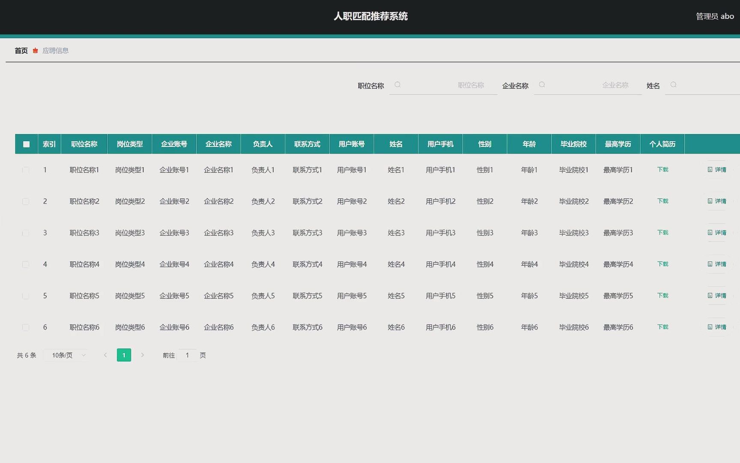
Task: Go to next page arrow
Action: click(x=143, y=355)
